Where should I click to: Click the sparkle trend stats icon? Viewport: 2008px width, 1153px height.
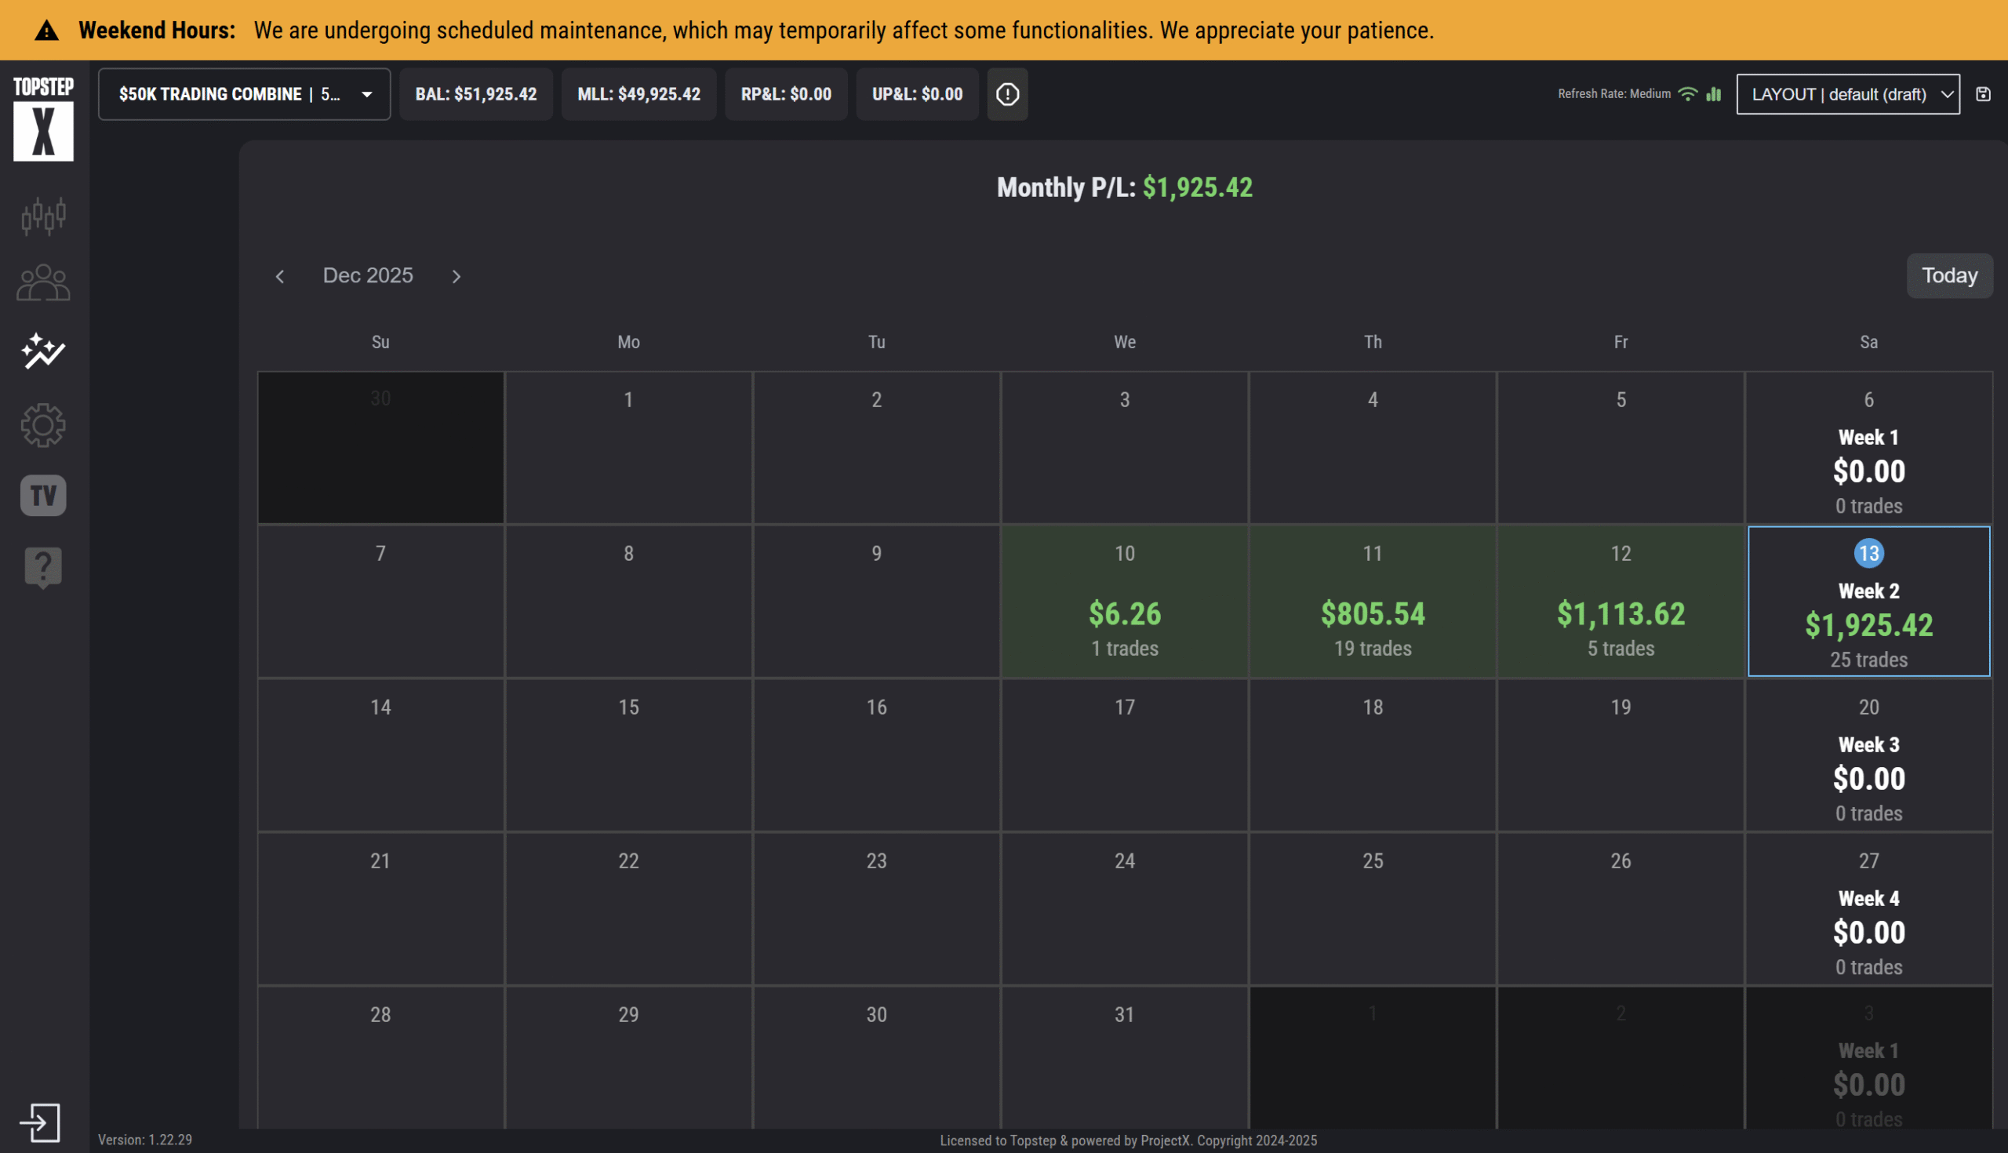tap(43, 351)
